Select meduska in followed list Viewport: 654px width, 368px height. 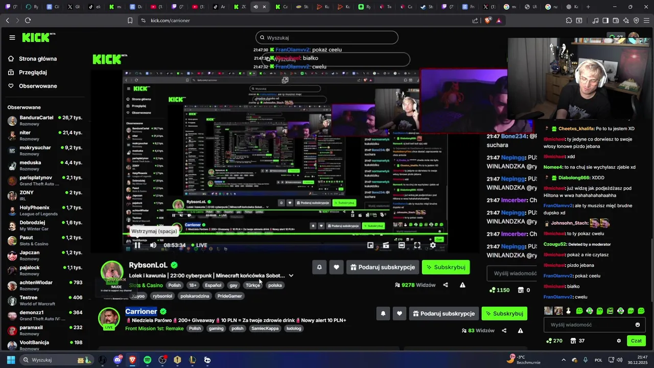pyautogui.click(x=45, y=166)
